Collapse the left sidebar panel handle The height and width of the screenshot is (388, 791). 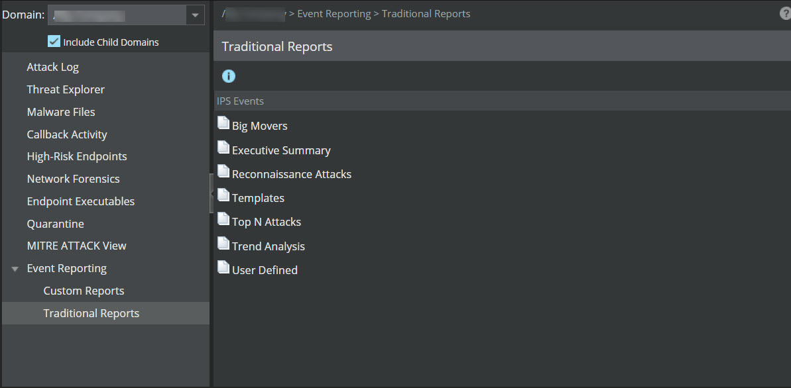pos(212,194)
